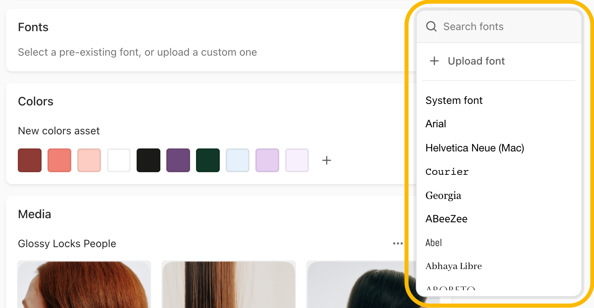Open the Glossy Locks People options menu

coord(398,243)
